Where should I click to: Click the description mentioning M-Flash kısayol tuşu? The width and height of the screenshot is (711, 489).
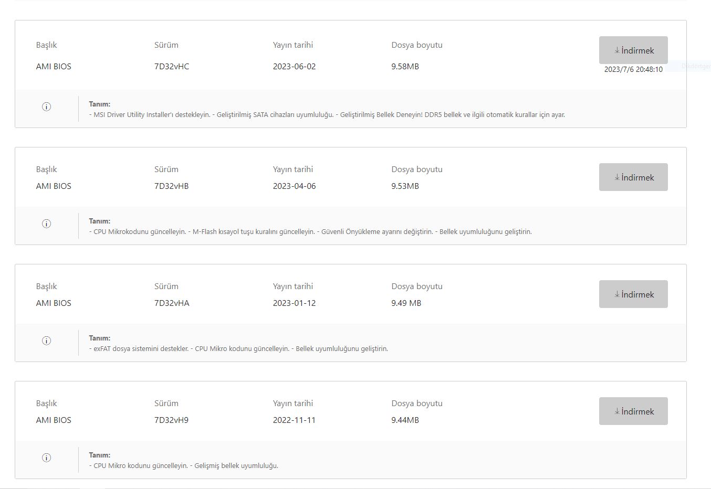(x=310, y=232)
